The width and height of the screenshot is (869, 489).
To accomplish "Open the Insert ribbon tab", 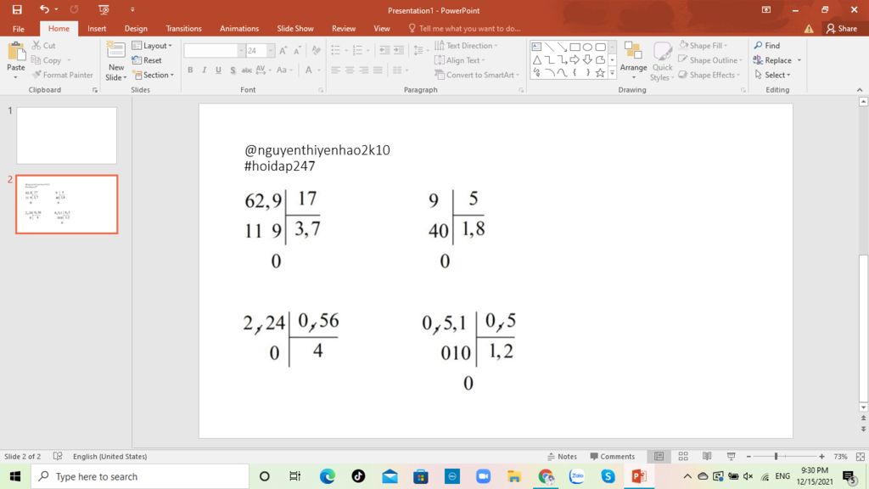I will (97, 28).
